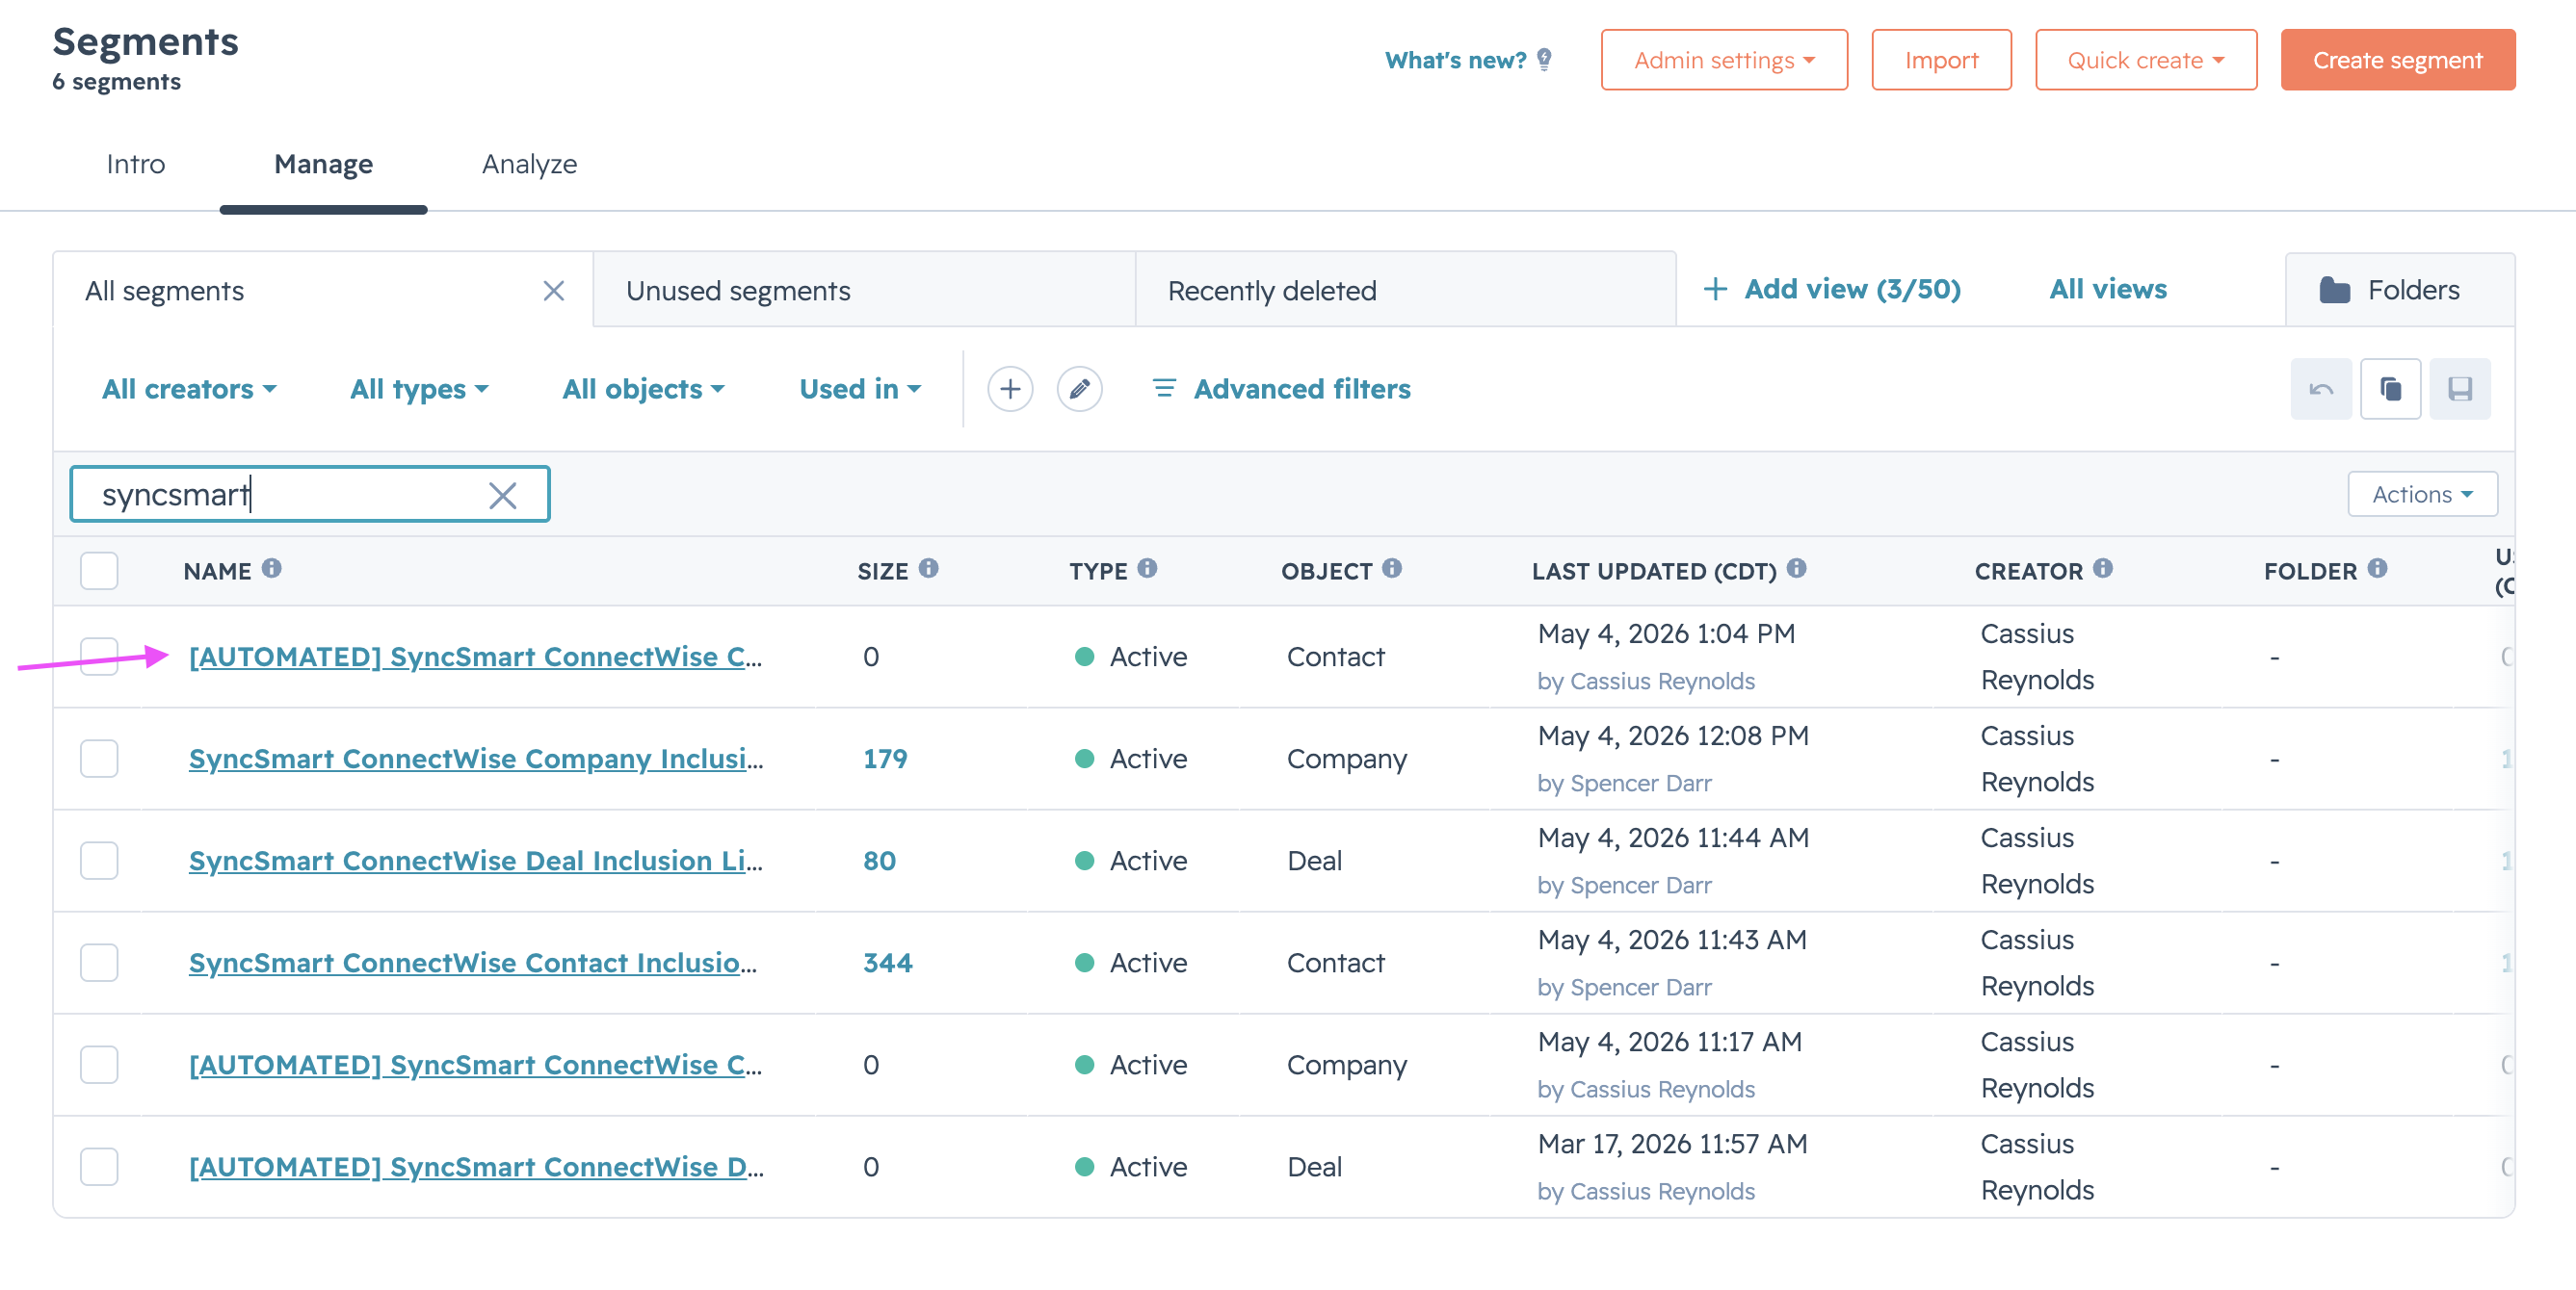Click the info icon next to FOLDER
This screenshot has height=1290, width=2576.
coord(2377,569)
